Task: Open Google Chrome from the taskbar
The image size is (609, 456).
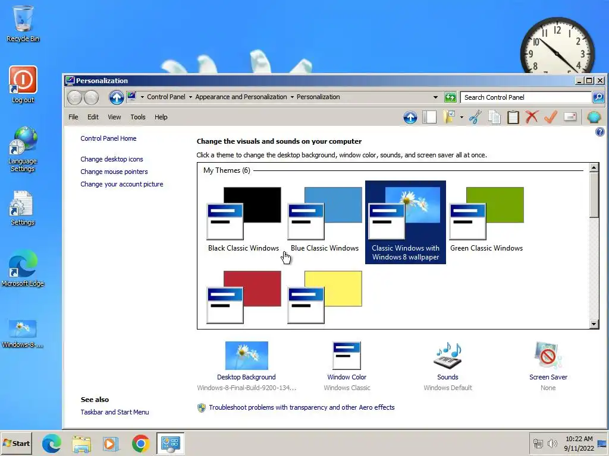Action: pyautogui.click(x=140, y=443)
